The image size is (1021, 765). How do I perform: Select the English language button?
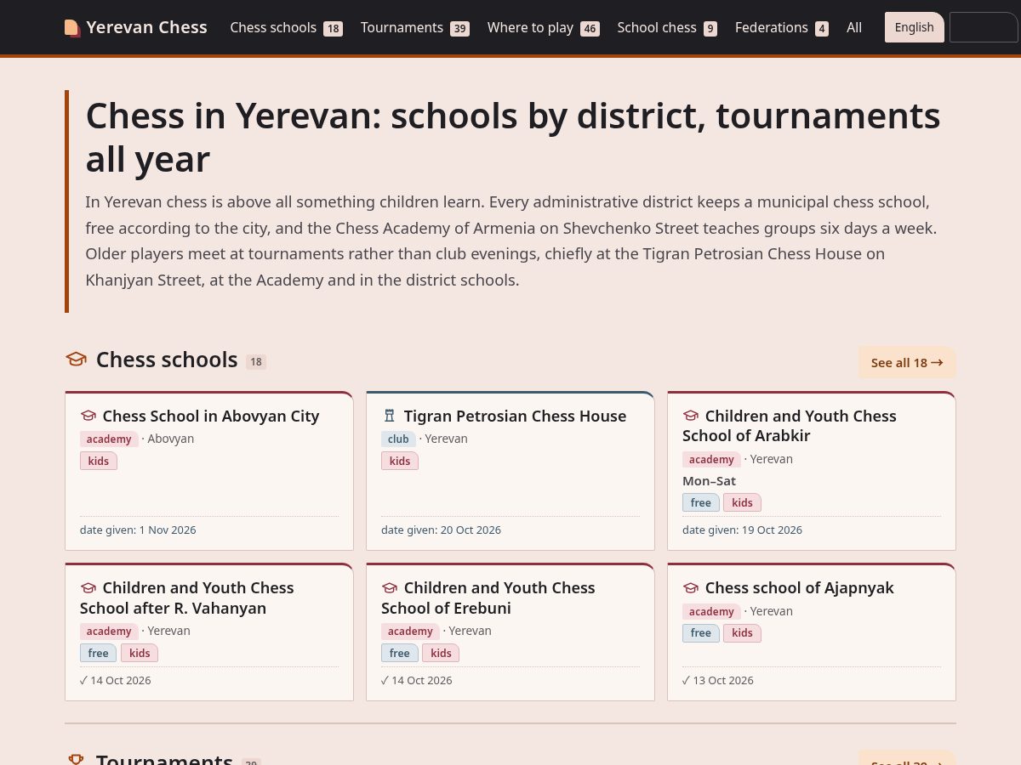click(x=915, y=27)
